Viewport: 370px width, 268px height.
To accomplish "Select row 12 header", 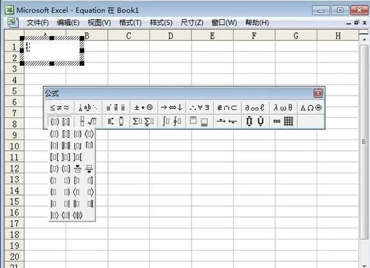I will tap(14, 168).
